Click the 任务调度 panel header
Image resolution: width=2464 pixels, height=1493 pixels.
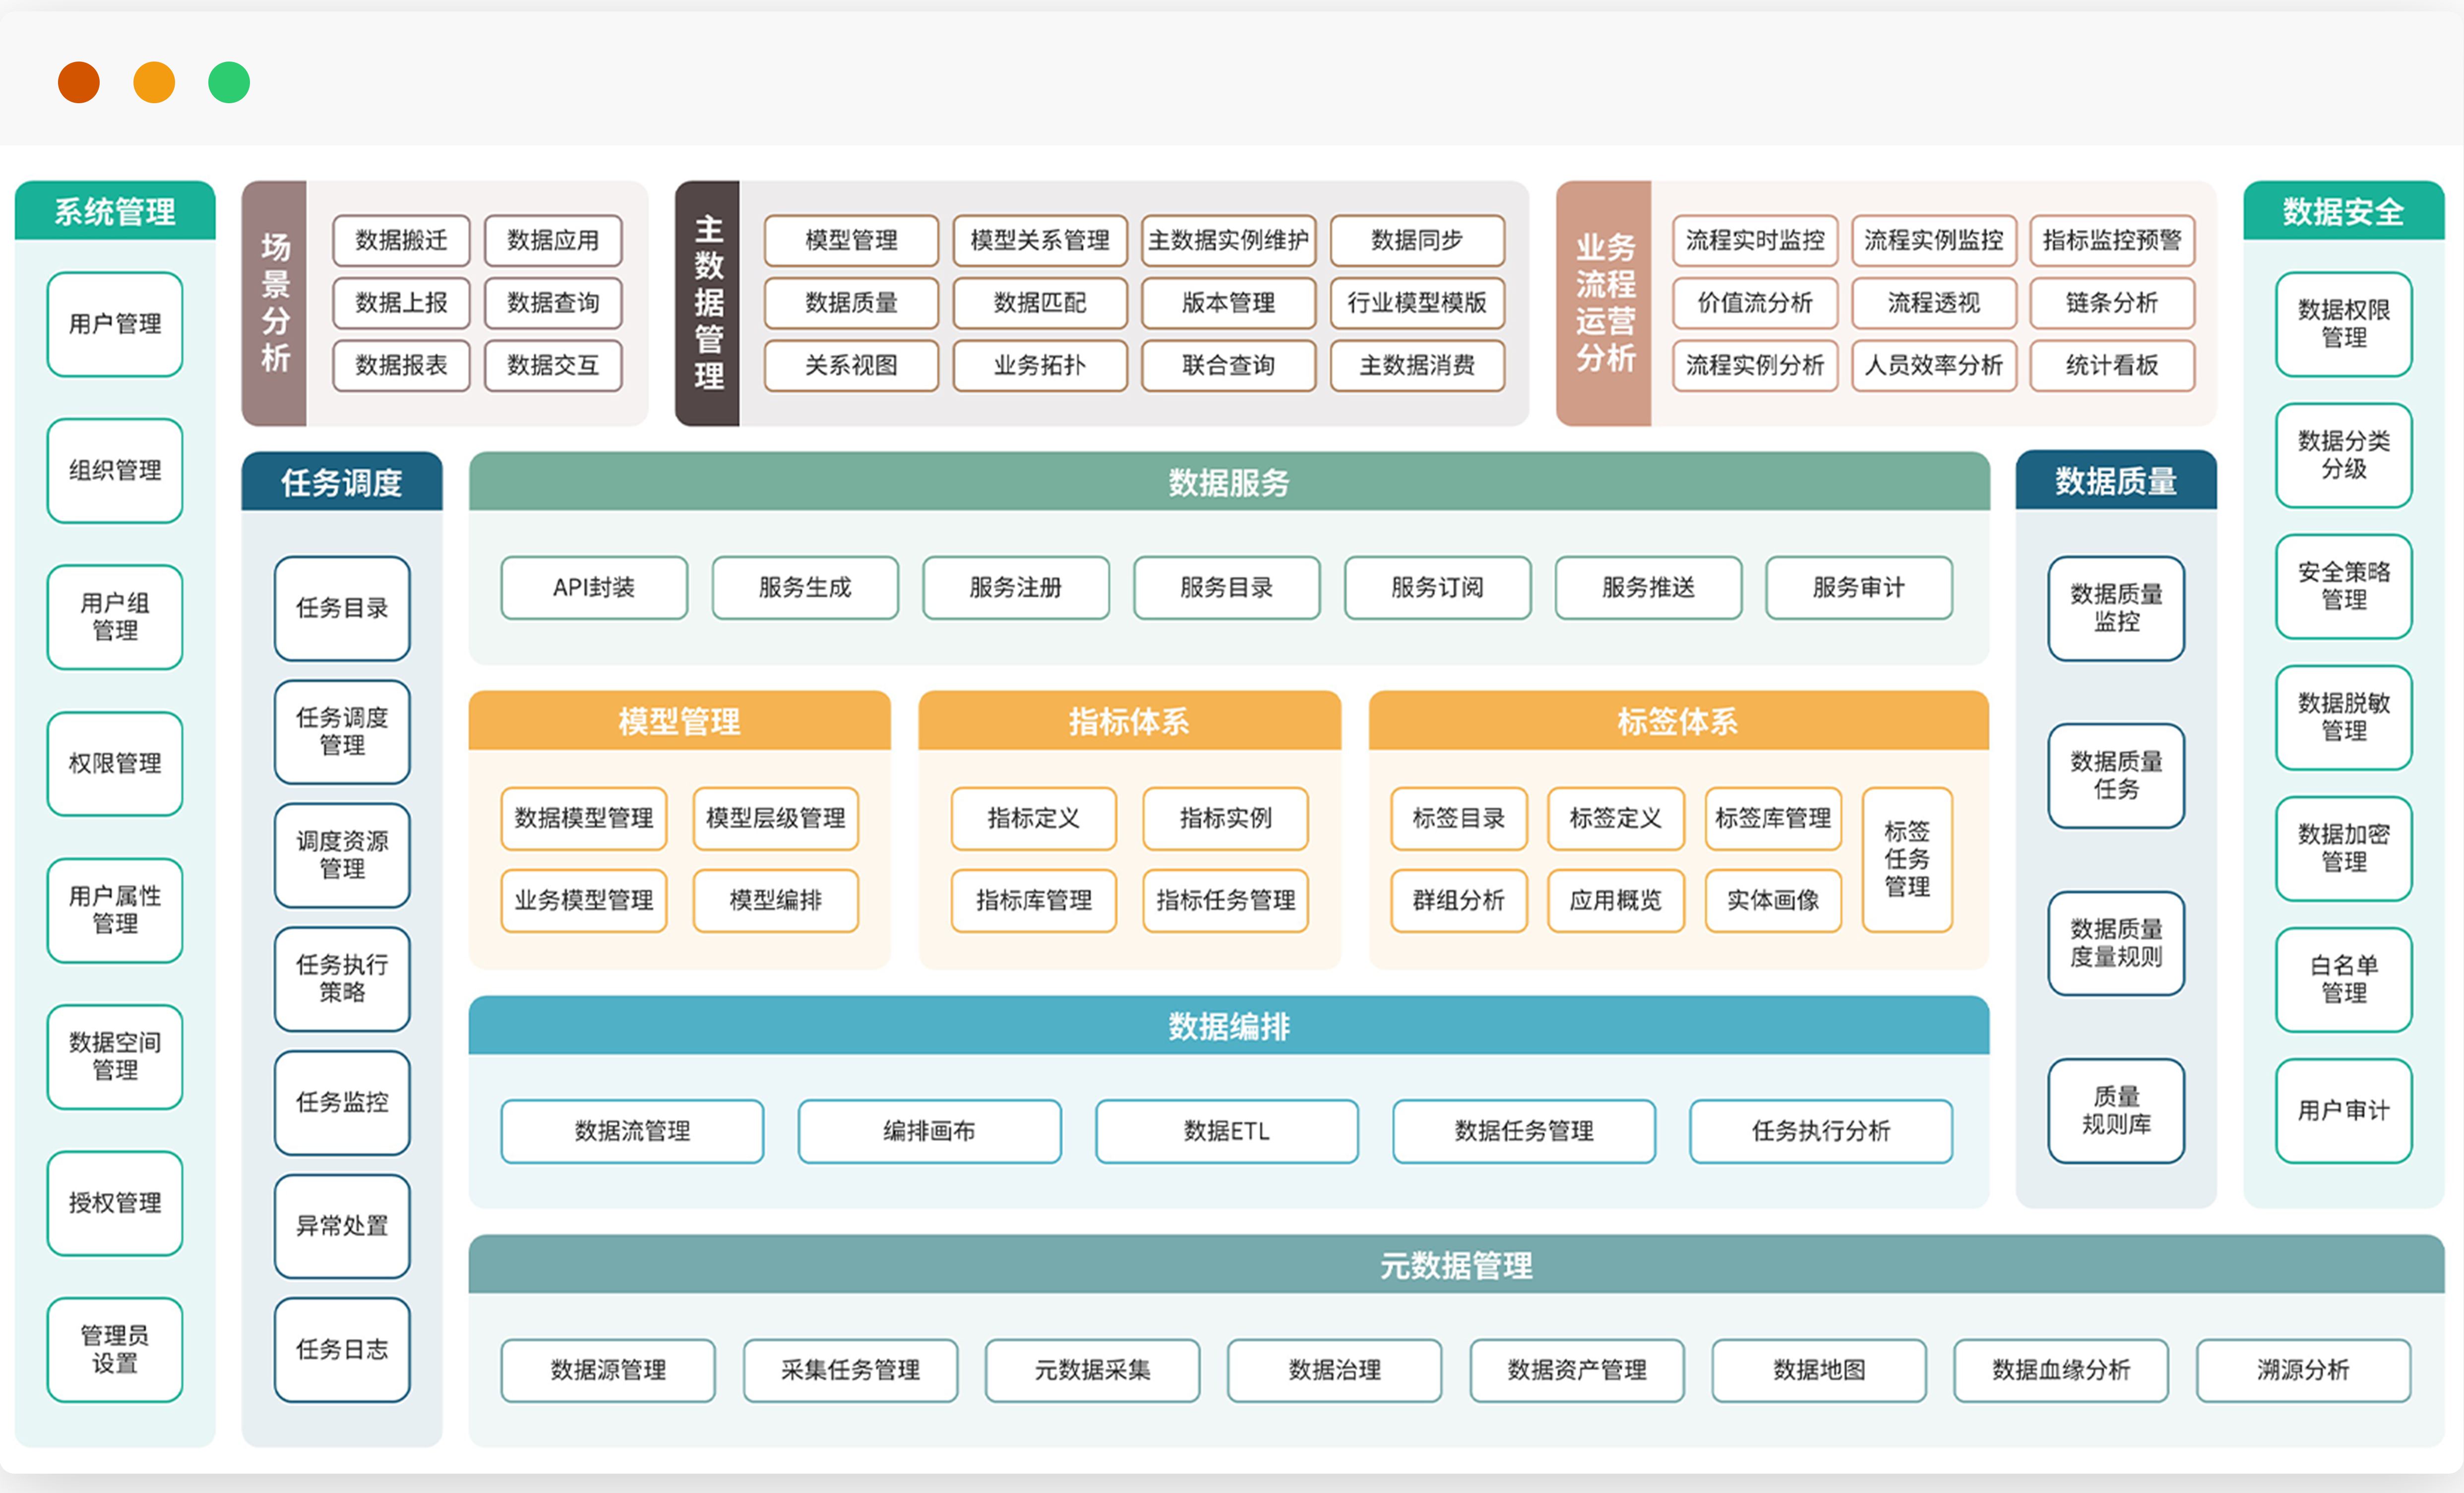pos(342,482)
